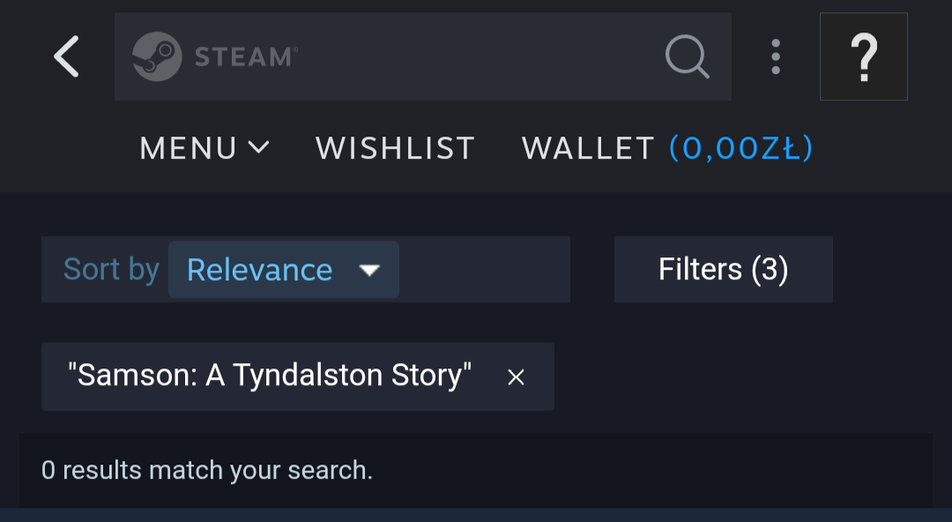
Task: Click the white triangle beside Relevance
Action: (x=370, y=270)
